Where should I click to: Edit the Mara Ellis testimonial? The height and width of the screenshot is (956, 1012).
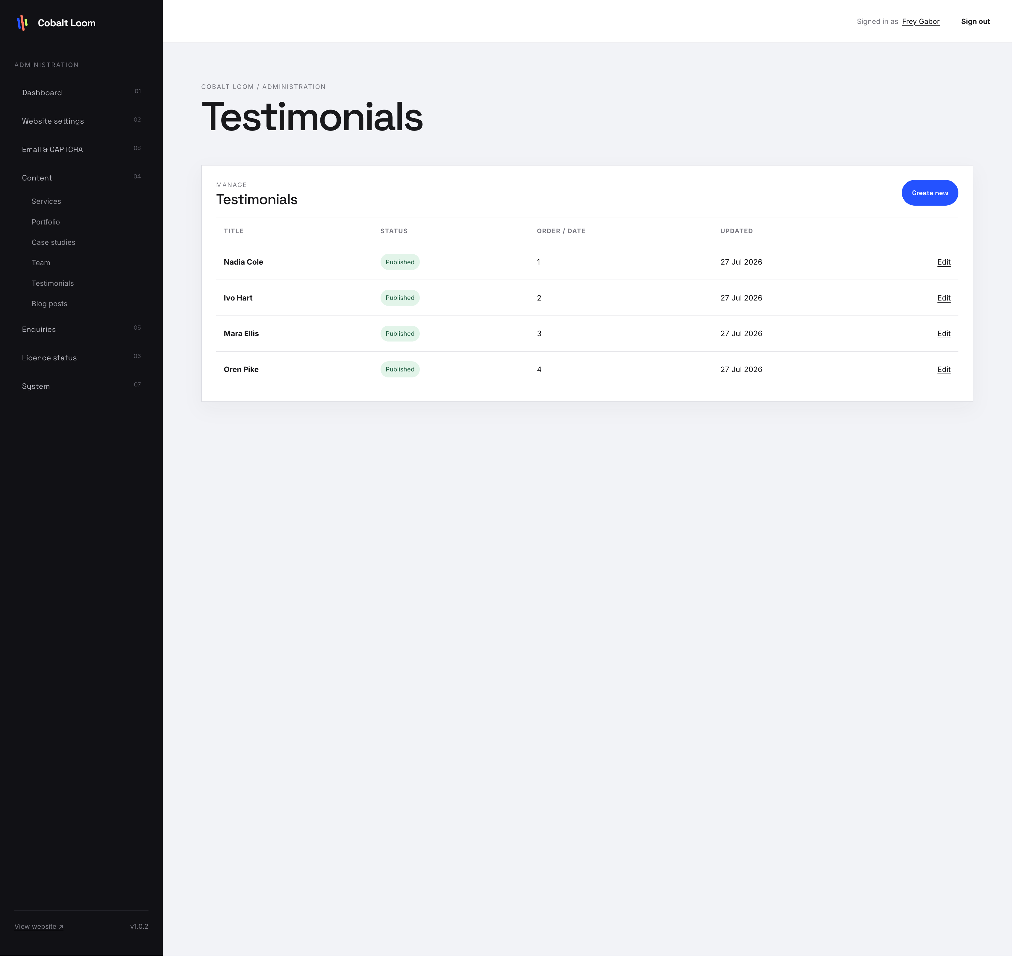pyautogui.click(x=944, y=334)
